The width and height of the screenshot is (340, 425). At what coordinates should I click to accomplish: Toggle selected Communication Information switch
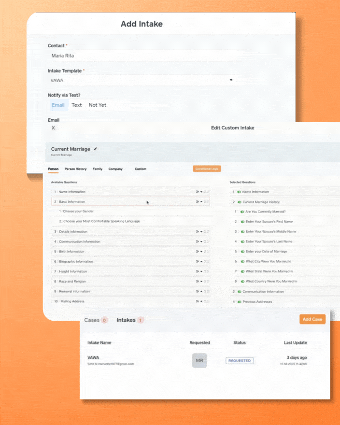coord(239,292)
